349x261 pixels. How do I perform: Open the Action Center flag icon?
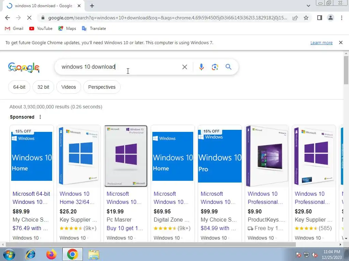[298, 255]
